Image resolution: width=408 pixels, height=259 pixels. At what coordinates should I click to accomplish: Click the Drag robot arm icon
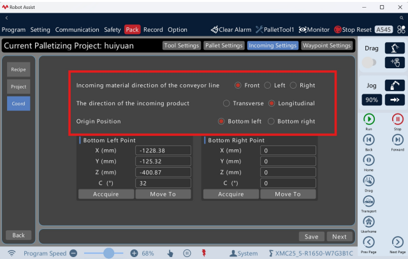pyautogui.click(x=395, y=48)
